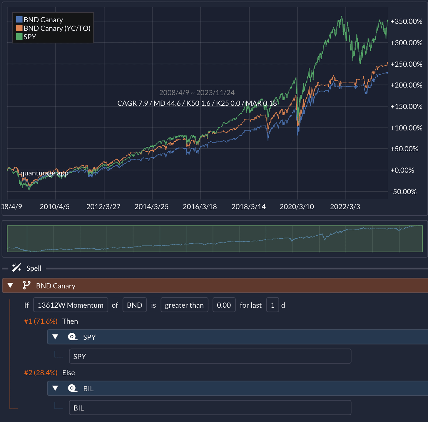Select the BIL group header row
The width and height of the screenshot is (428, 422).
[x=238, y=388]
